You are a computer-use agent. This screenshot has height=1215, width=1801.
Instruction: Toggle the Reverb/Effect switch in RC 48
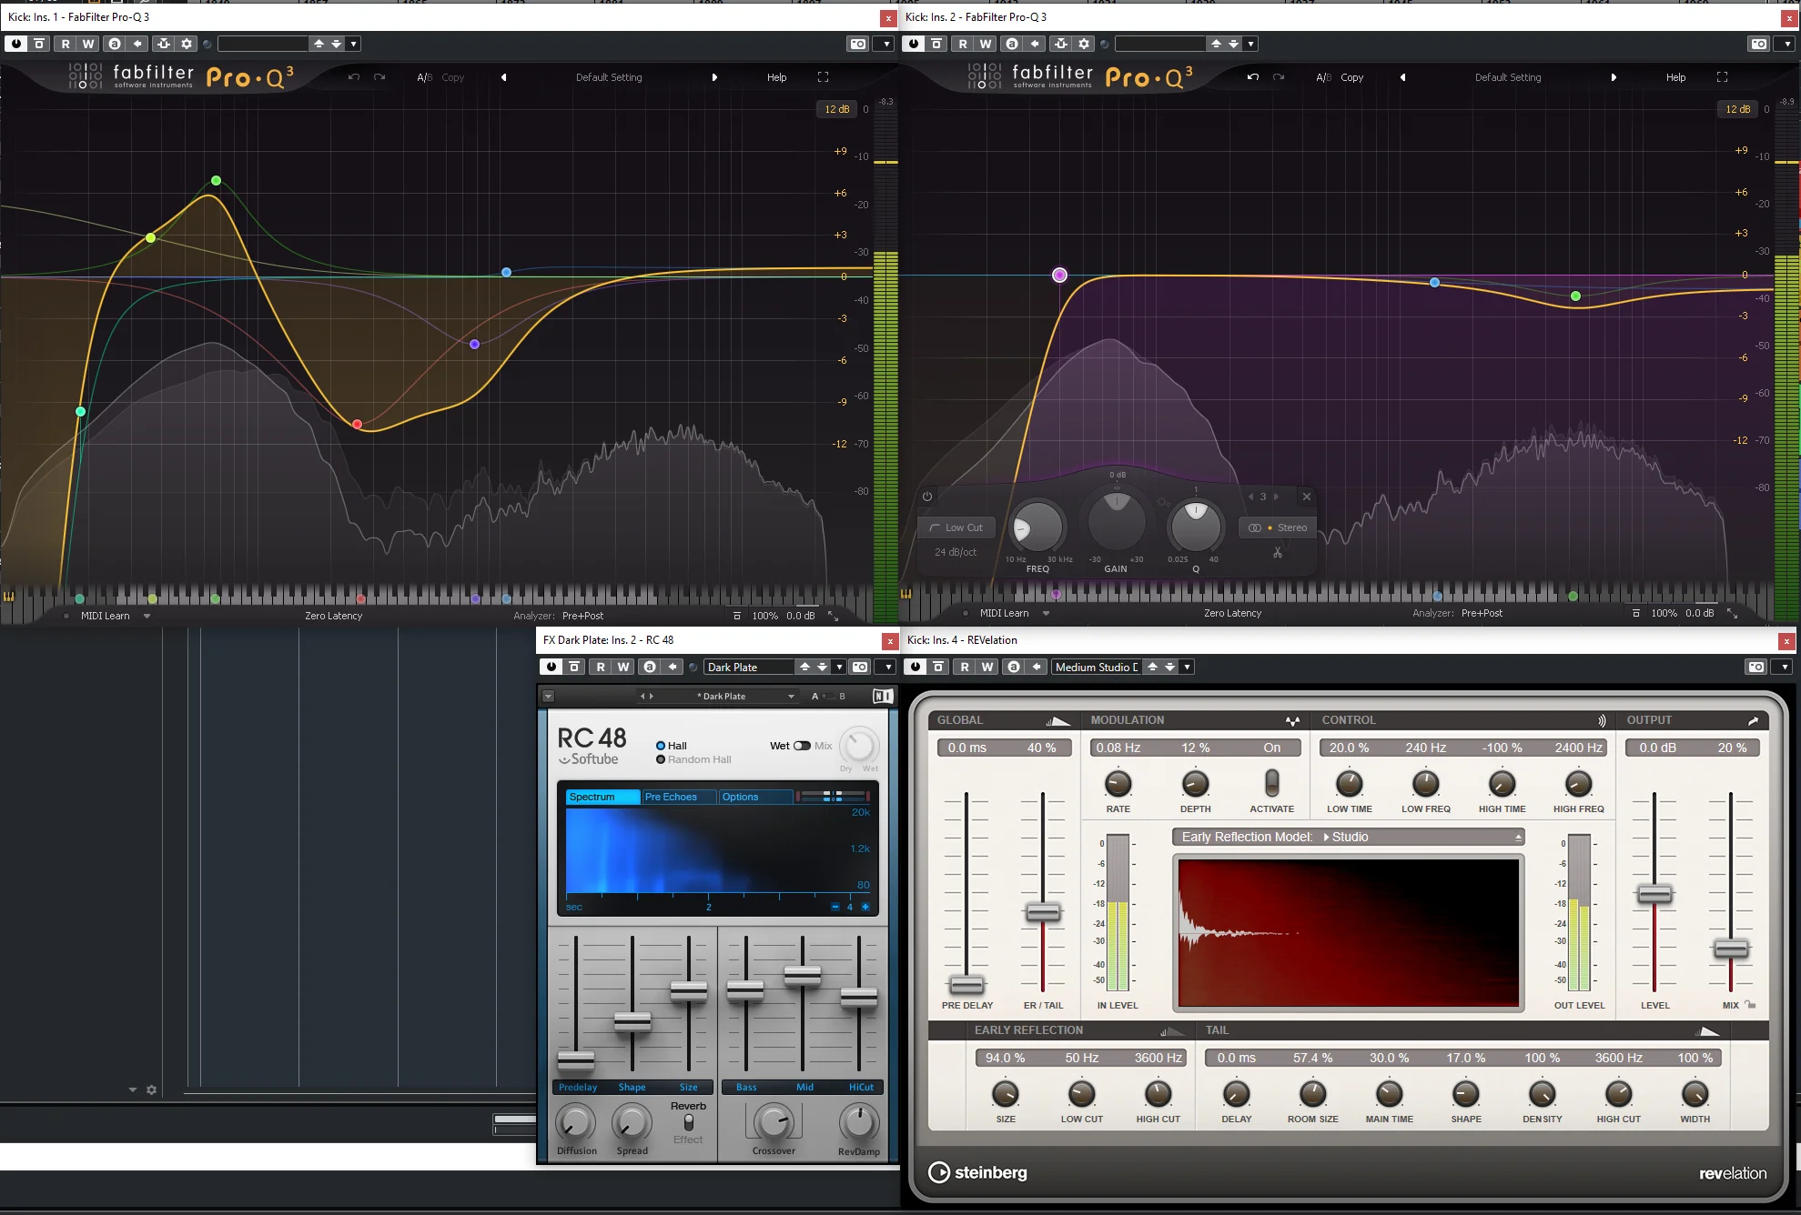(x=688, y=1122)
